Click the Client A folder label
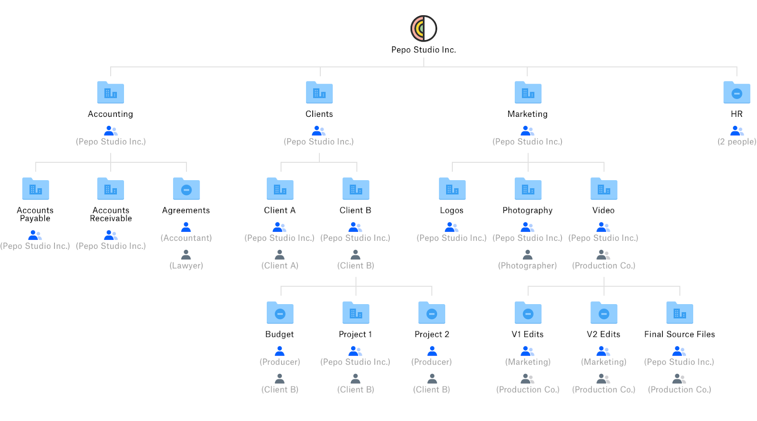Viewport: 757px width, 421px height. [280, 210]
